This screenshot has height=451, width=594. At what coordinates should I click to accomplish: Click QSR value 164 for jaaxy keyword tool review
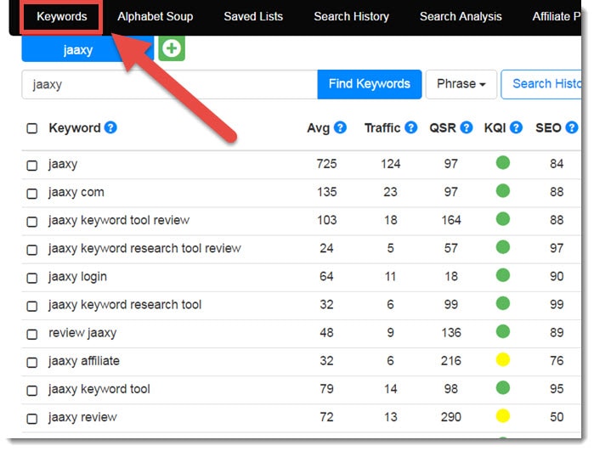pos(450,220)
